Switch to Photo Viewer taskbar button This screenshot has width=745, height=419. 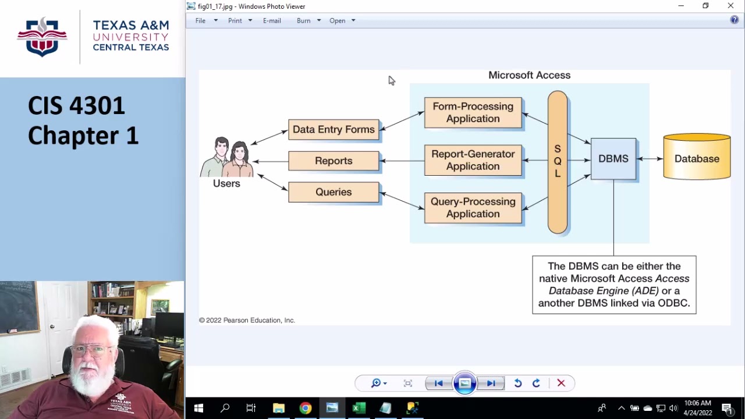pos(332,408)
